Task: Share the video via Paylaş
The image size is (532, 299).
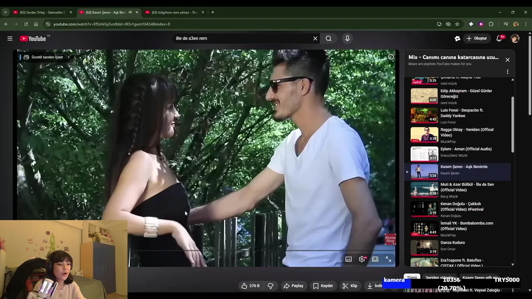Action: (293, 286)
